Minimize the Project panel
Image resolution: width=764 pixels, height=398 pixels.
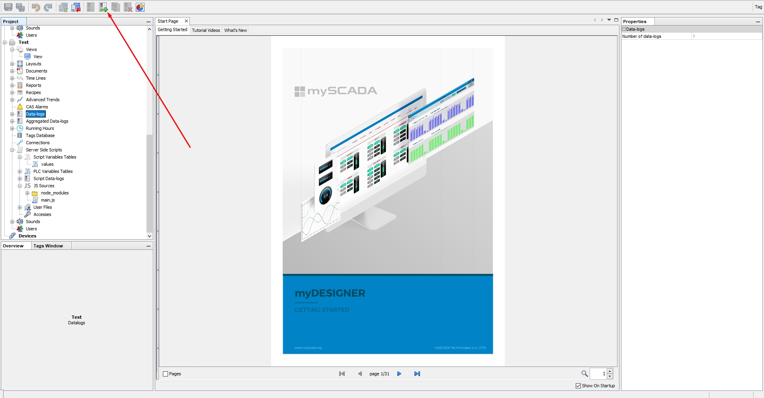pos(149,22)
